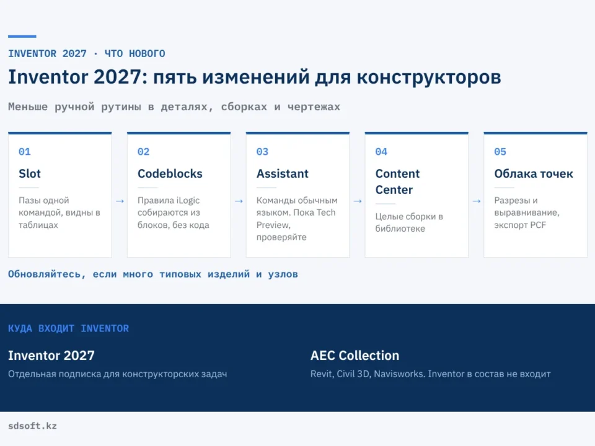Click the headline 'Inventor 2027: пять изменений для конструкторов'
The height and width of the screenshot is (446, 595).
(x=255, y=77)
